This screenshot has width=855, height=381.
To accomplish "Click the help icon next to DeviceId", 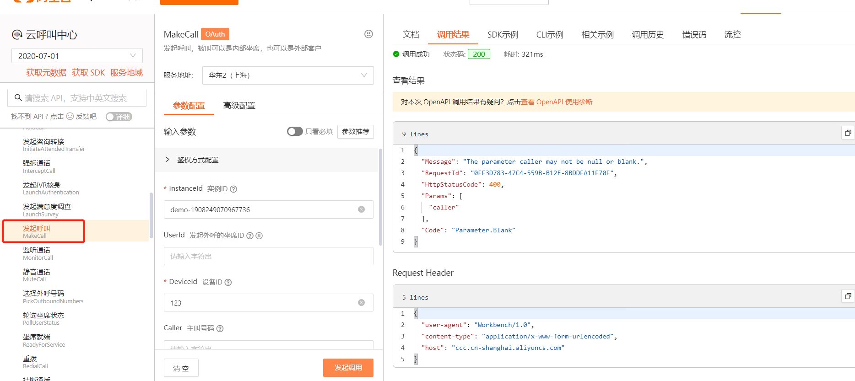I will [x=228, y=282].
